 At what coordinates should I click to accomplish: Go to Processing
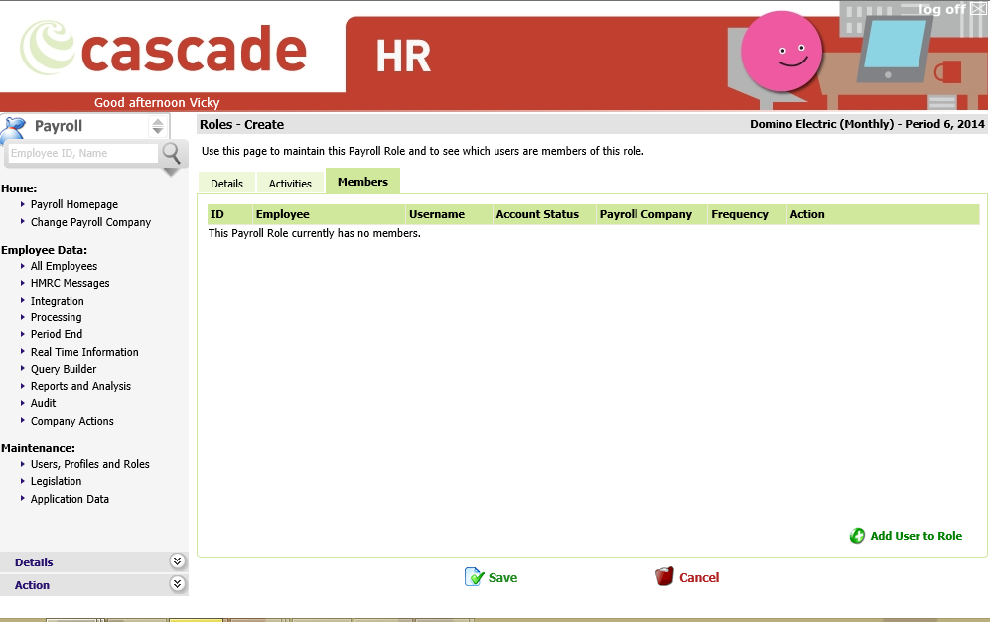(x=57, y=317)
